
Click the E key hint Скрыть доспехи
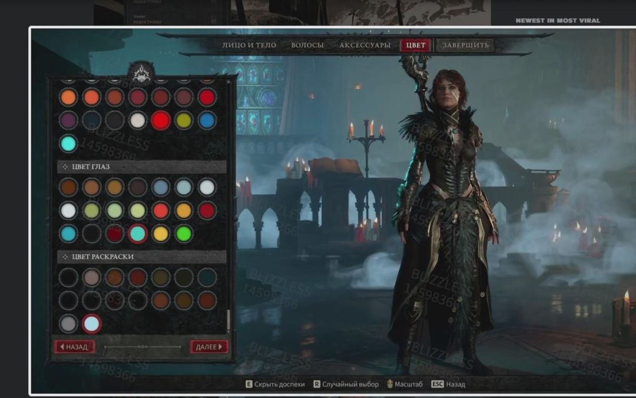[275, 384]
